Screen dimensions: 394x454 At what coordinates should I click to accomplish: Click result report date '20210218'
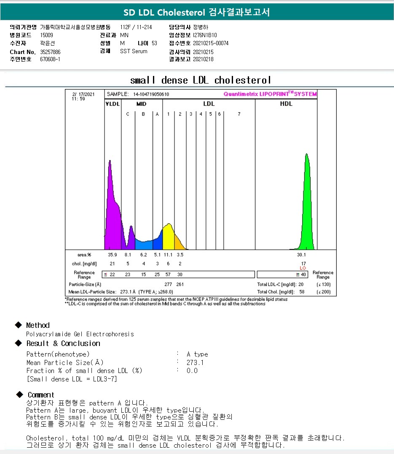tap(203, 59)
